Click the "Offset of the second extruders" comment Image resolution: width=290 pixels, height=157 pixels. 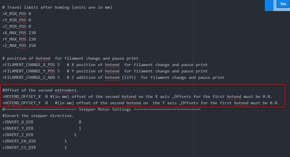[40, 90]
